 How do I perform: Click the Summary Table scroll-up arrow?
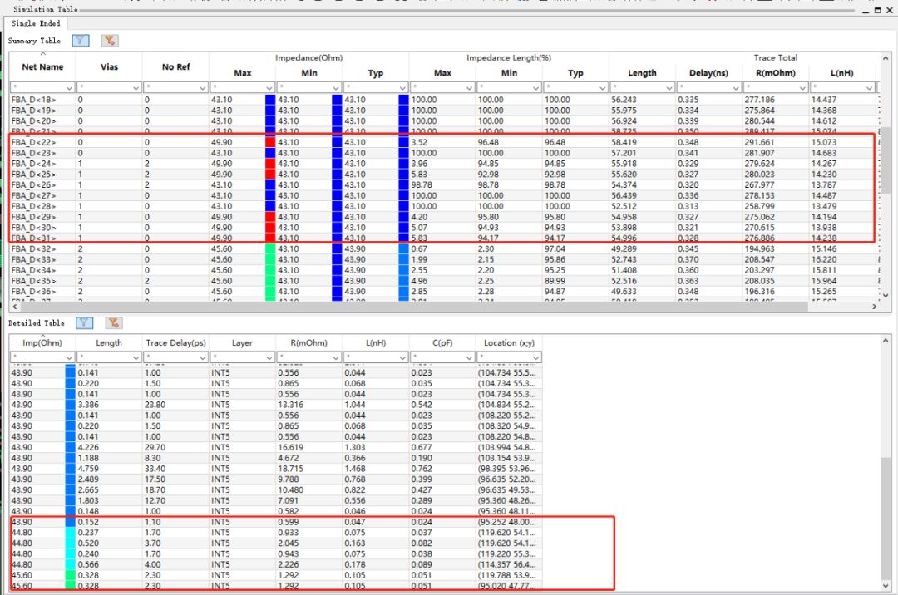coord(886,58)
